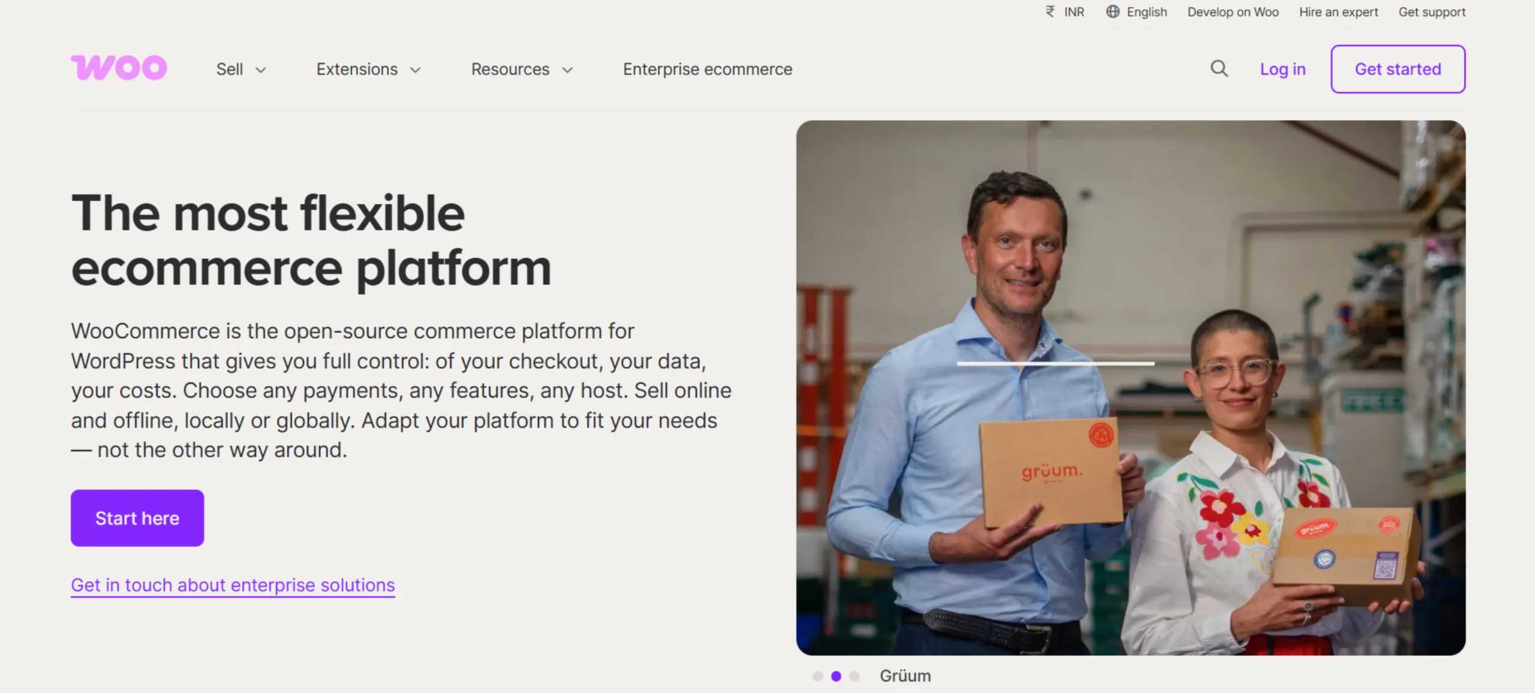The width and height of the screenshot is (1535, 693).
Task: Click the globe language icon
Action: pos(1113,11)
